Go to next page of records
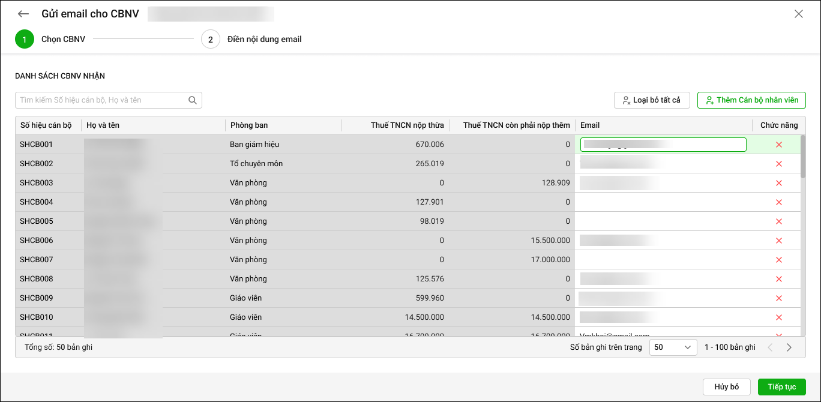The width and height of the screenshot is (821, 402). [789, 347]
